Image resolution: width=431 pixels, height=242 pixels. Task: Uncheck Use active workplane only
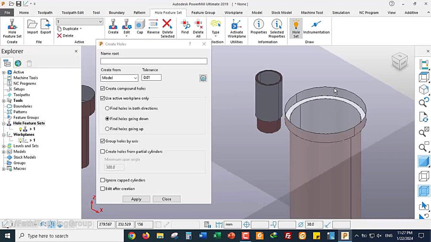102,98
